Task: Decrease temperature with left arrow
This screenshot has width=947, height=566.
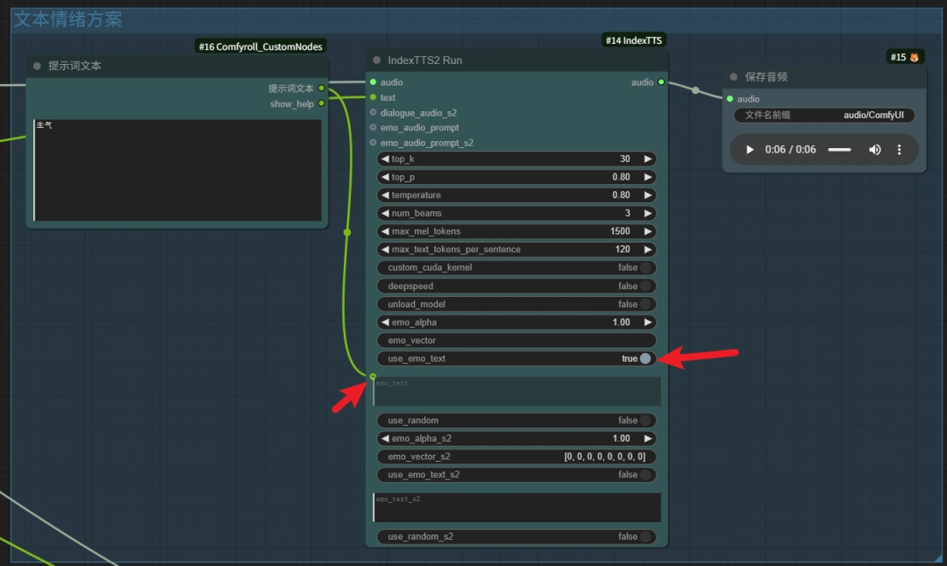Action: click(385, 195)
